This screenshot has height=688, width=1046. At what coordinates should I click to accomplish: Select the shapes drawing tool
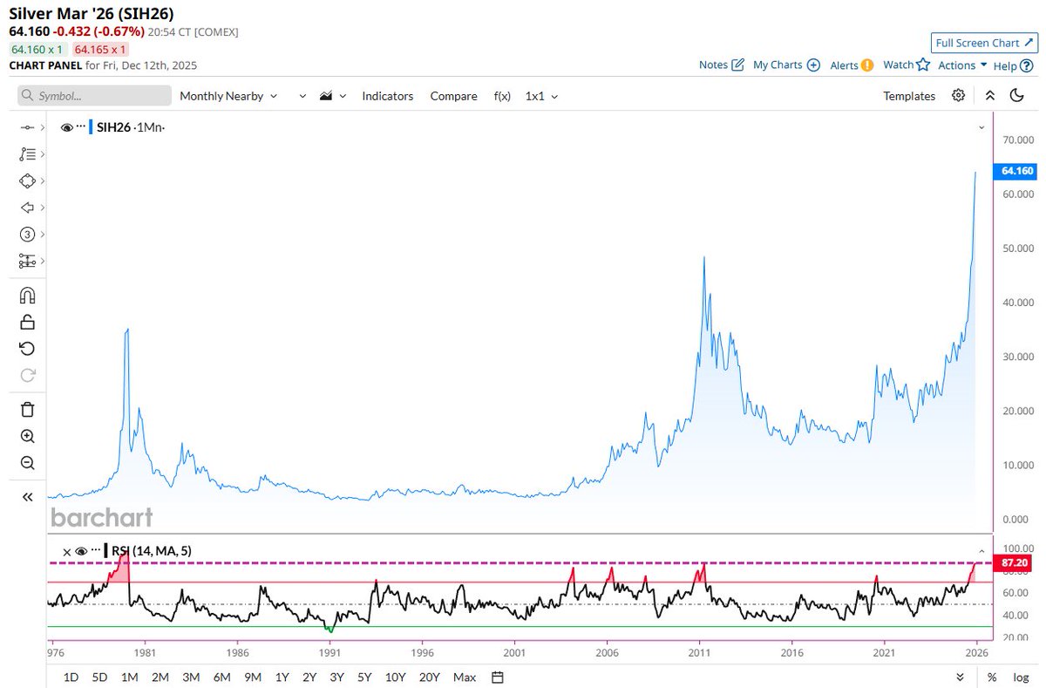pyautogui.click(x=26, y=181)
